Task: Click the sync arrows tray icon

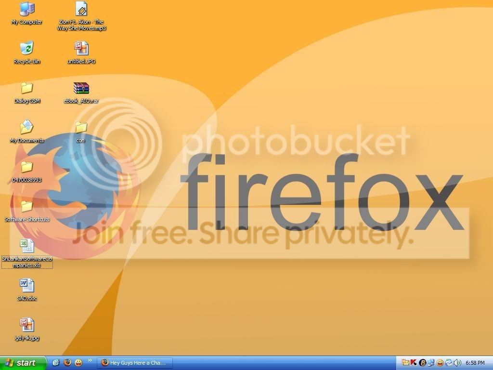Action: 449,363
